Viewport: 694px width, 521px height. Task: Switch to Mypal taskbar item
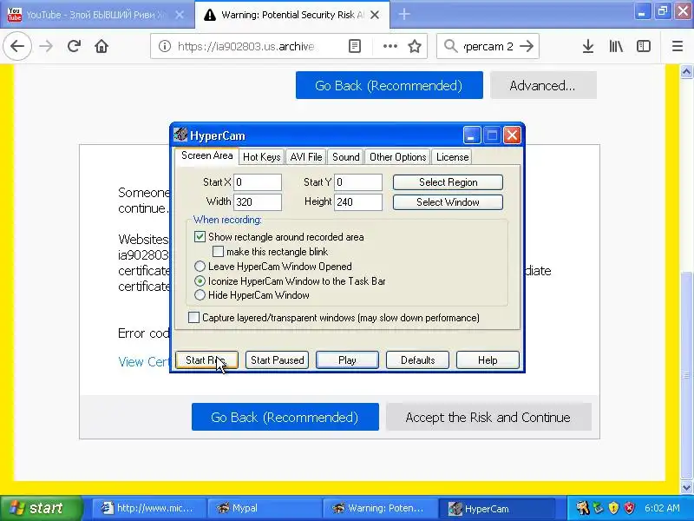coord(265,508)
